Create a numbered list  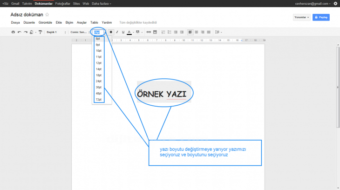pyautogui.click(x=163, y=32)
